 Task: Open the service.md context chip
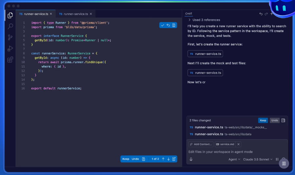[225, 144]
